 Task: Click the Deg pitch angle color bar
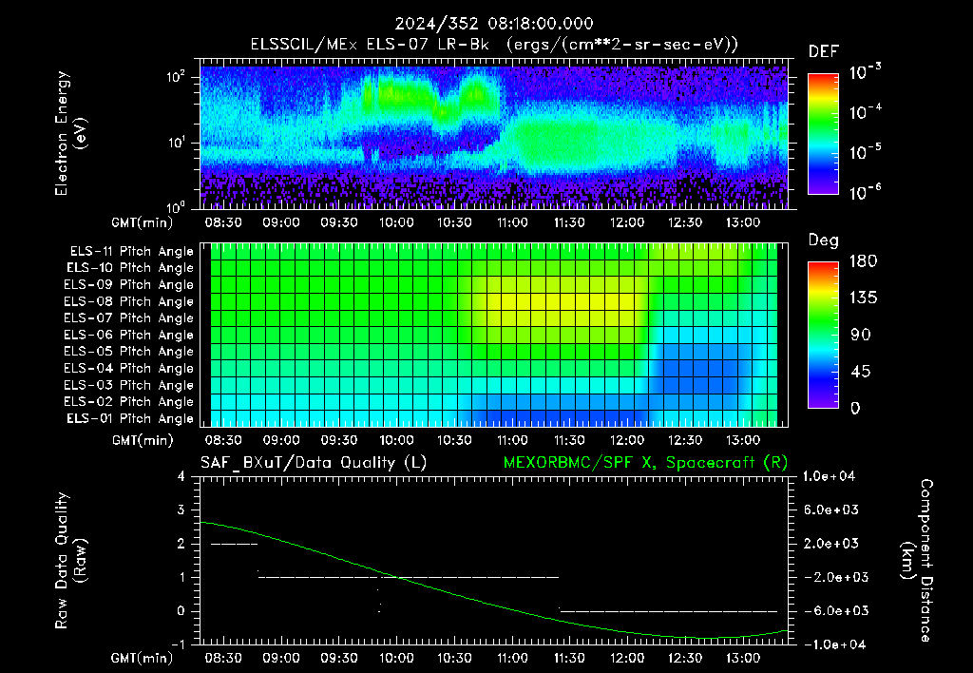click(x=823, y=335)
